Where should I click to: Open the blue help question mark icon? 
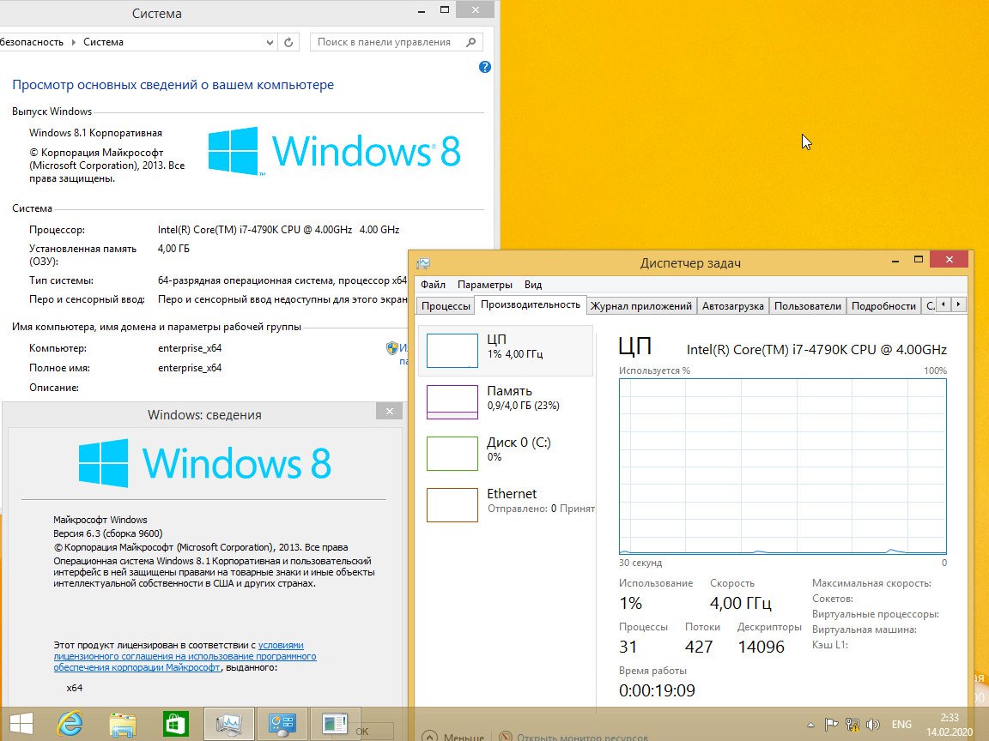(484, 67)
